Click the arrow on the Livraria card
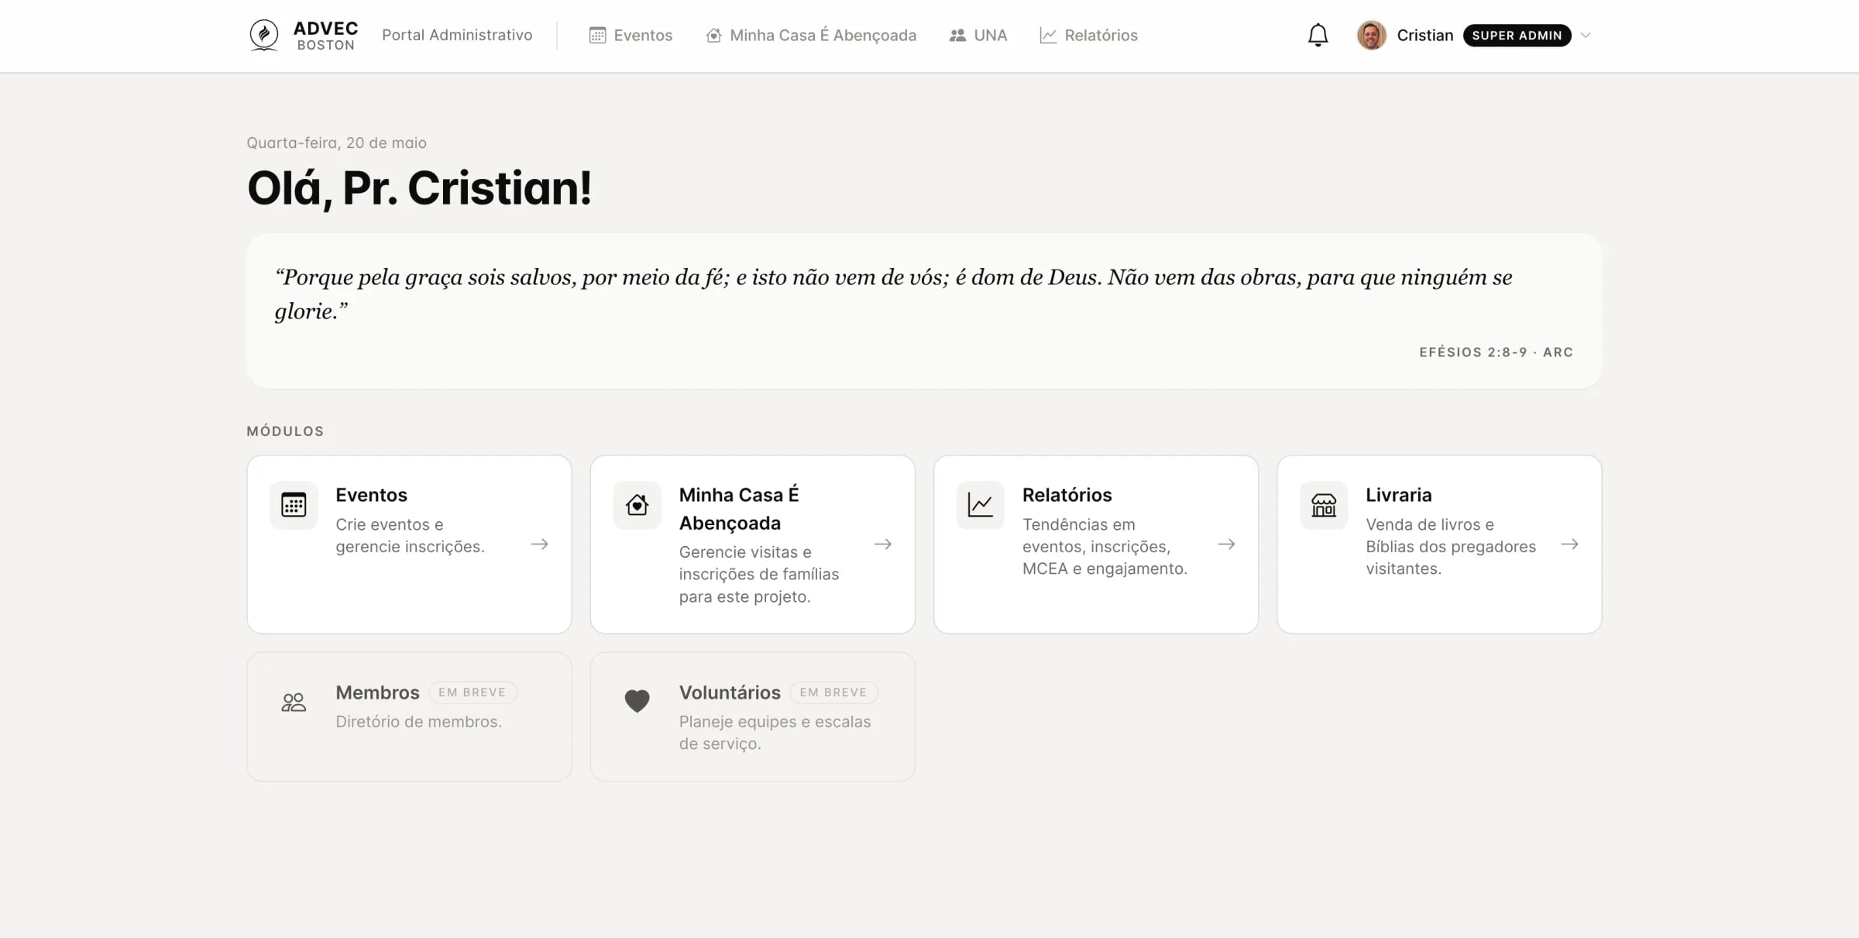Screen dimensions: 1859x938 pos(1570,545)
